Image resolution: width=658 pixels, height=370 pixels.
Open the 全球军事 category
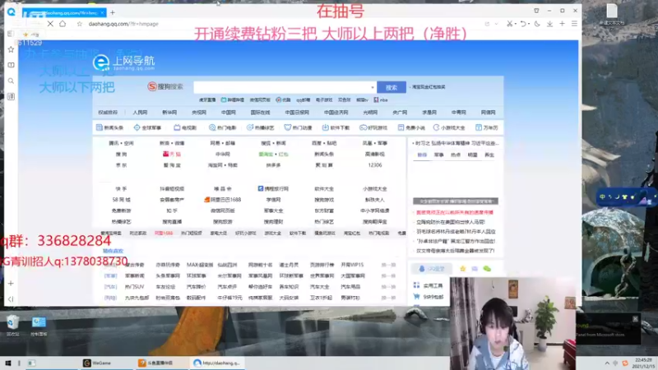tap(147, 127)
